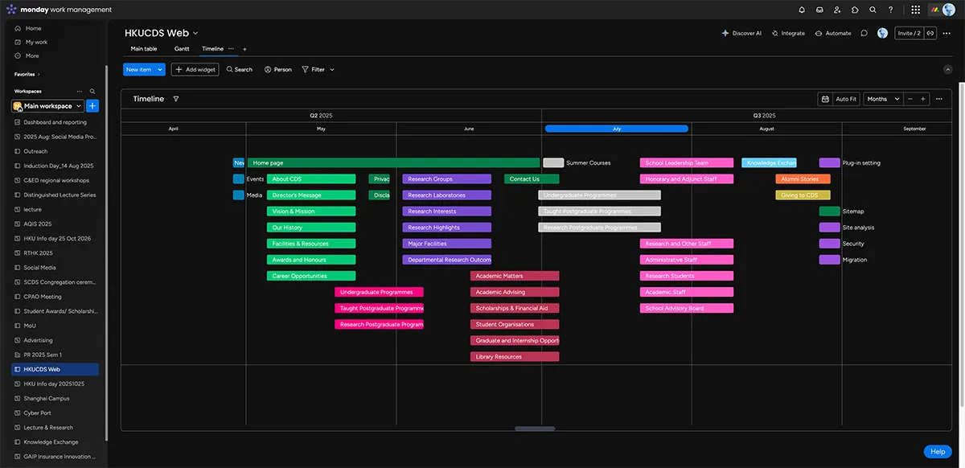Click the timeline horizontal scrollbar handle
This screenshot has height=468, width=965.
pos(535,429)
